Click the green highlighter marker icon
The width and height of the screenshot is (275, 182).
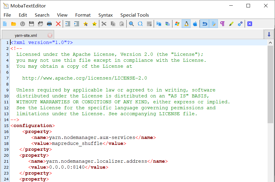231,24
